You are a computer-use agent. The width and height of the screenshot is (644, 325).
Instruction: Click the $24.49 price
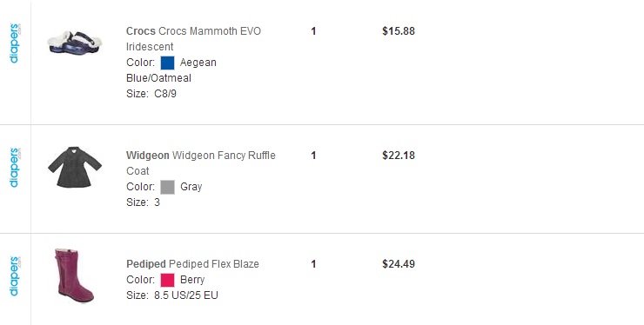pyautogui.click(x=399, y=264)
